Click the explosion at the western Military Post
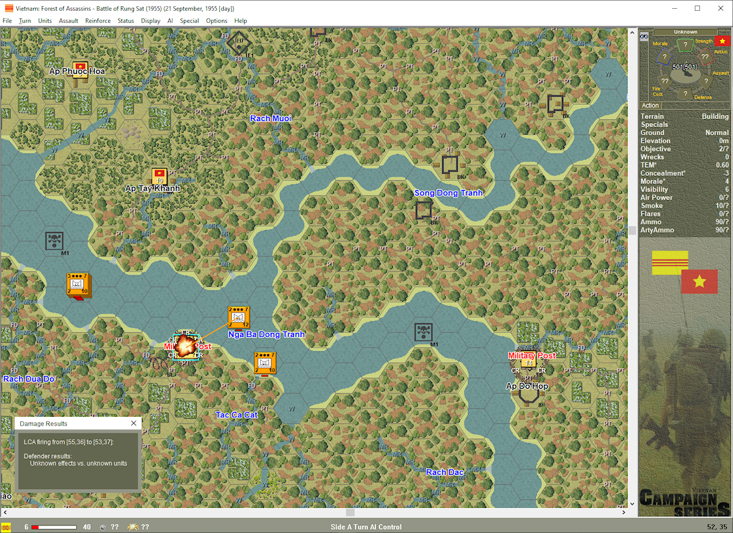Screen dimensions: 733x533 pyautogui.click(x=185, y=346)
